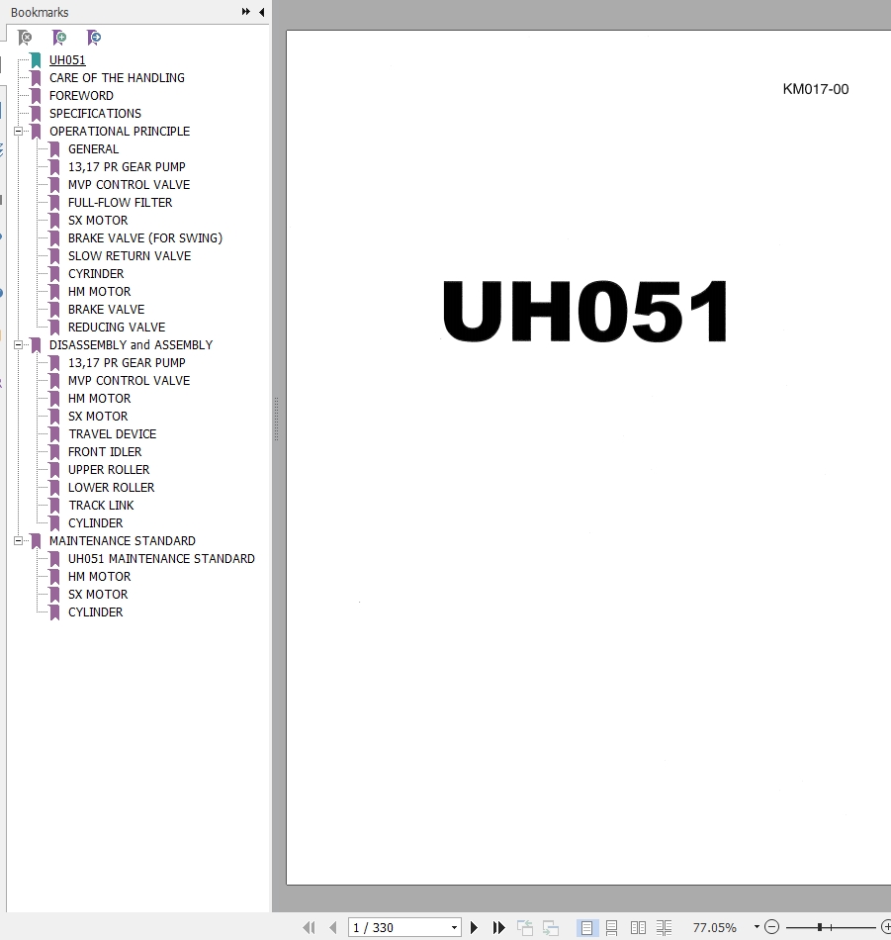Select single page view mode

tap(586, 927)
